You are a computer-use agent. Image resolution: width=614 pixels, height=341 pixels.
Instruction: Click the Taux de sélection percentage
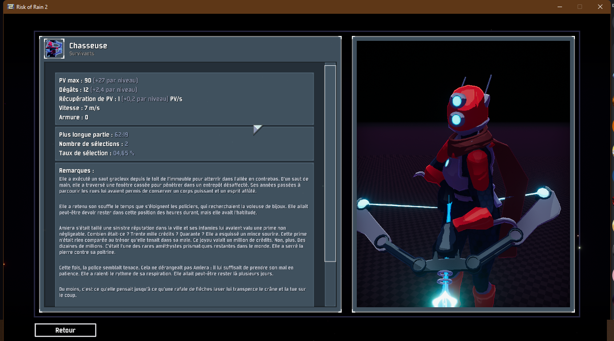[124, 153]
